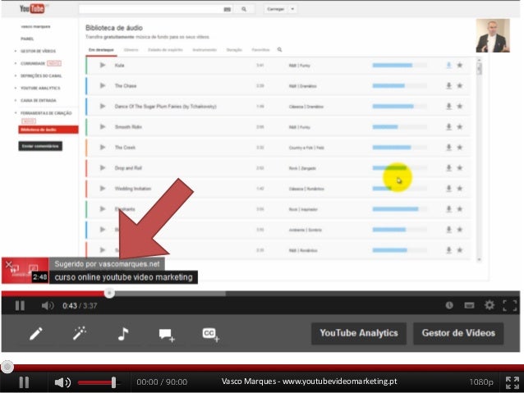Viewport: 524px width, 393px height.
Task: Expand Definições do Canal sidebar section
Action: tap(41, 75)
